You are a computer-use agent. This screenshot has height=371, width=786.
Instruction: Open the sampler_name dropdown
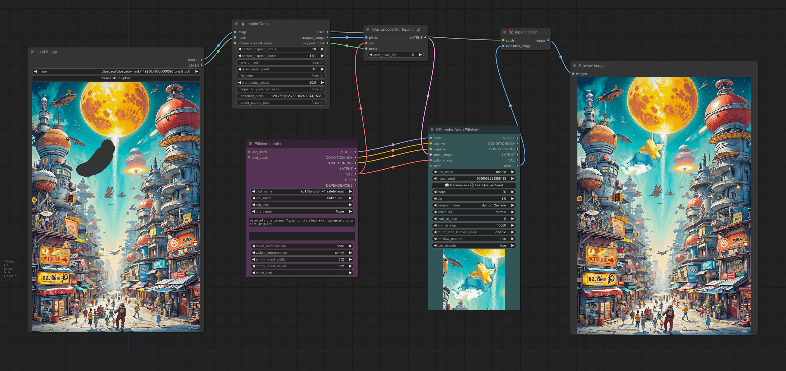coord(474,205)
